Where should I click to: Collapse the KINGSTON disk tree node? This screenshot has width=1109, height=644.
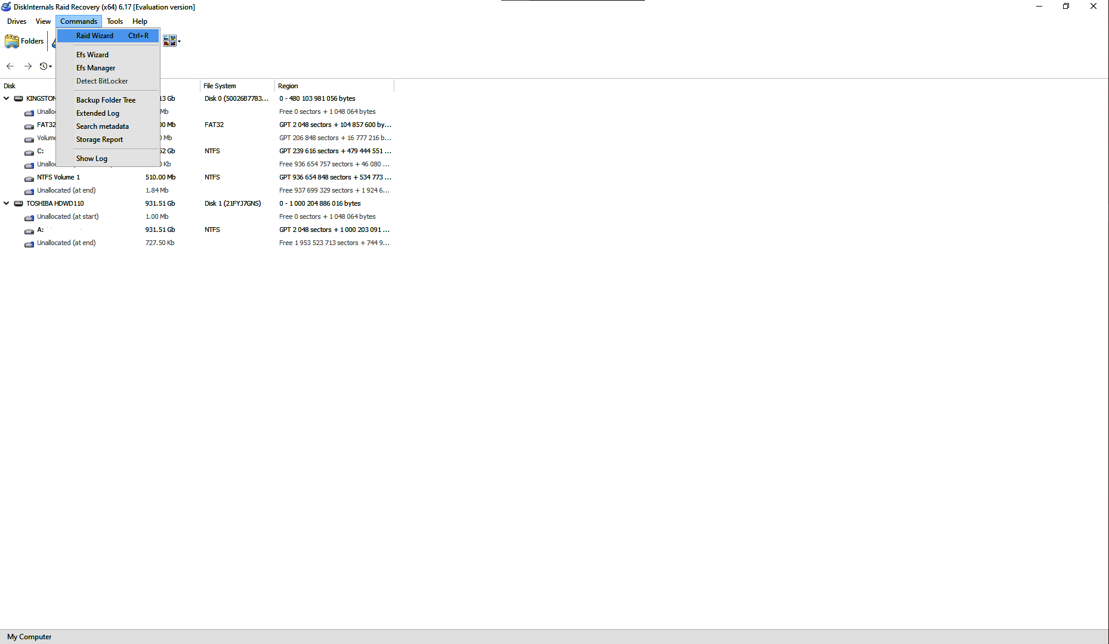click(7, 98)
